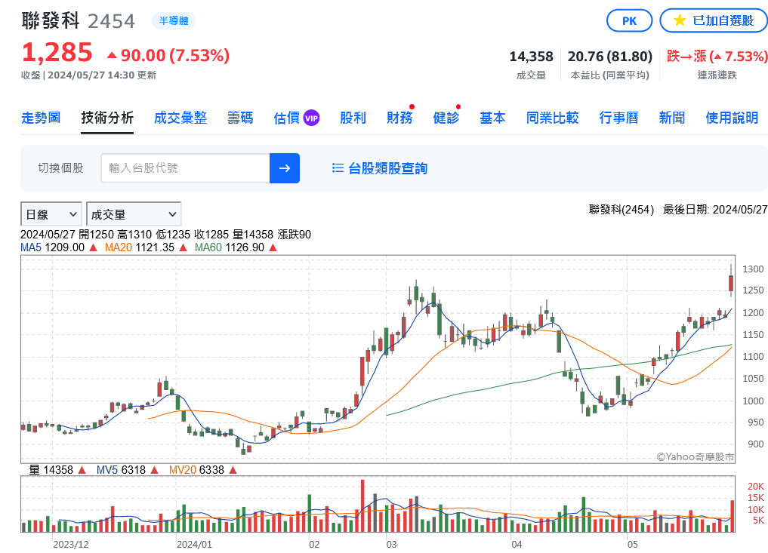768x553 pixels.
Task: Click the 收盤 | 2024/05/27 14:30 更新 timestamp
Action: click(x=88, y=75)
